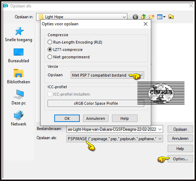196x181 pixels.
Task: Open Netwerk location
Action: 19,118
